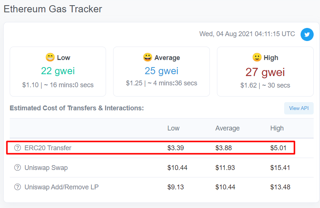Image resolution: width=320 pixels, height=208 pixels.
Task: Click the smiley emoji on Average card
Action: click(x=147, y=57)
